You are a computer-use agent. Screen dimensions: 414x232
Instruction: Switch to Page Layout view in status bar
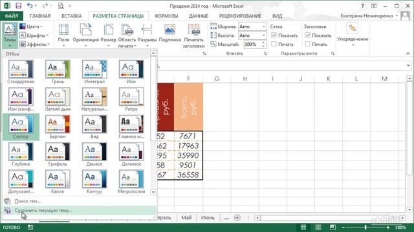tap(318, 227)
